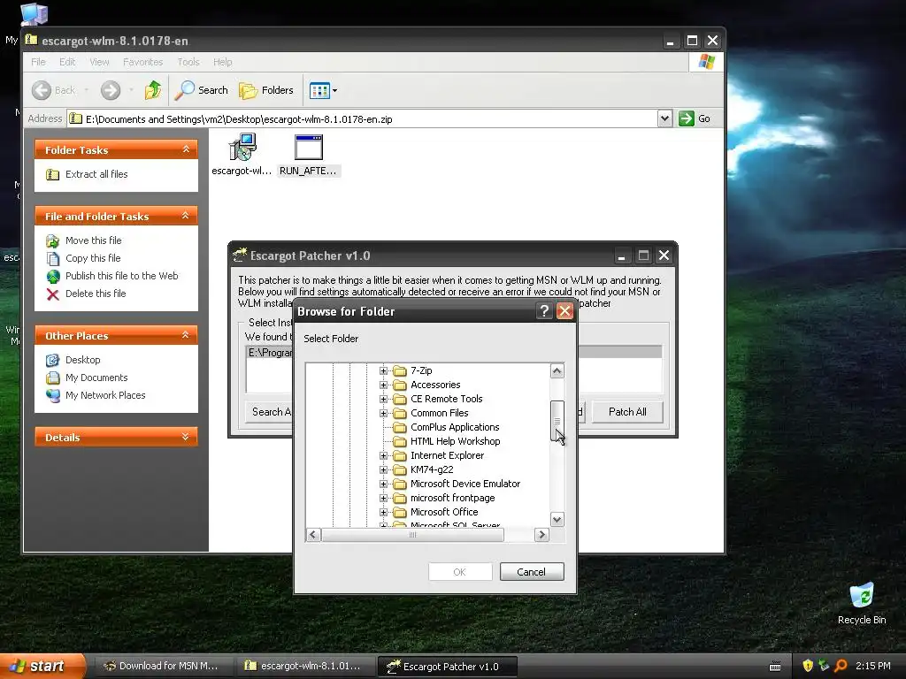The image size is (906, 679).
Task: Click horizontal scroll left arrow in dialog
Action: click(x=313, y=535)
